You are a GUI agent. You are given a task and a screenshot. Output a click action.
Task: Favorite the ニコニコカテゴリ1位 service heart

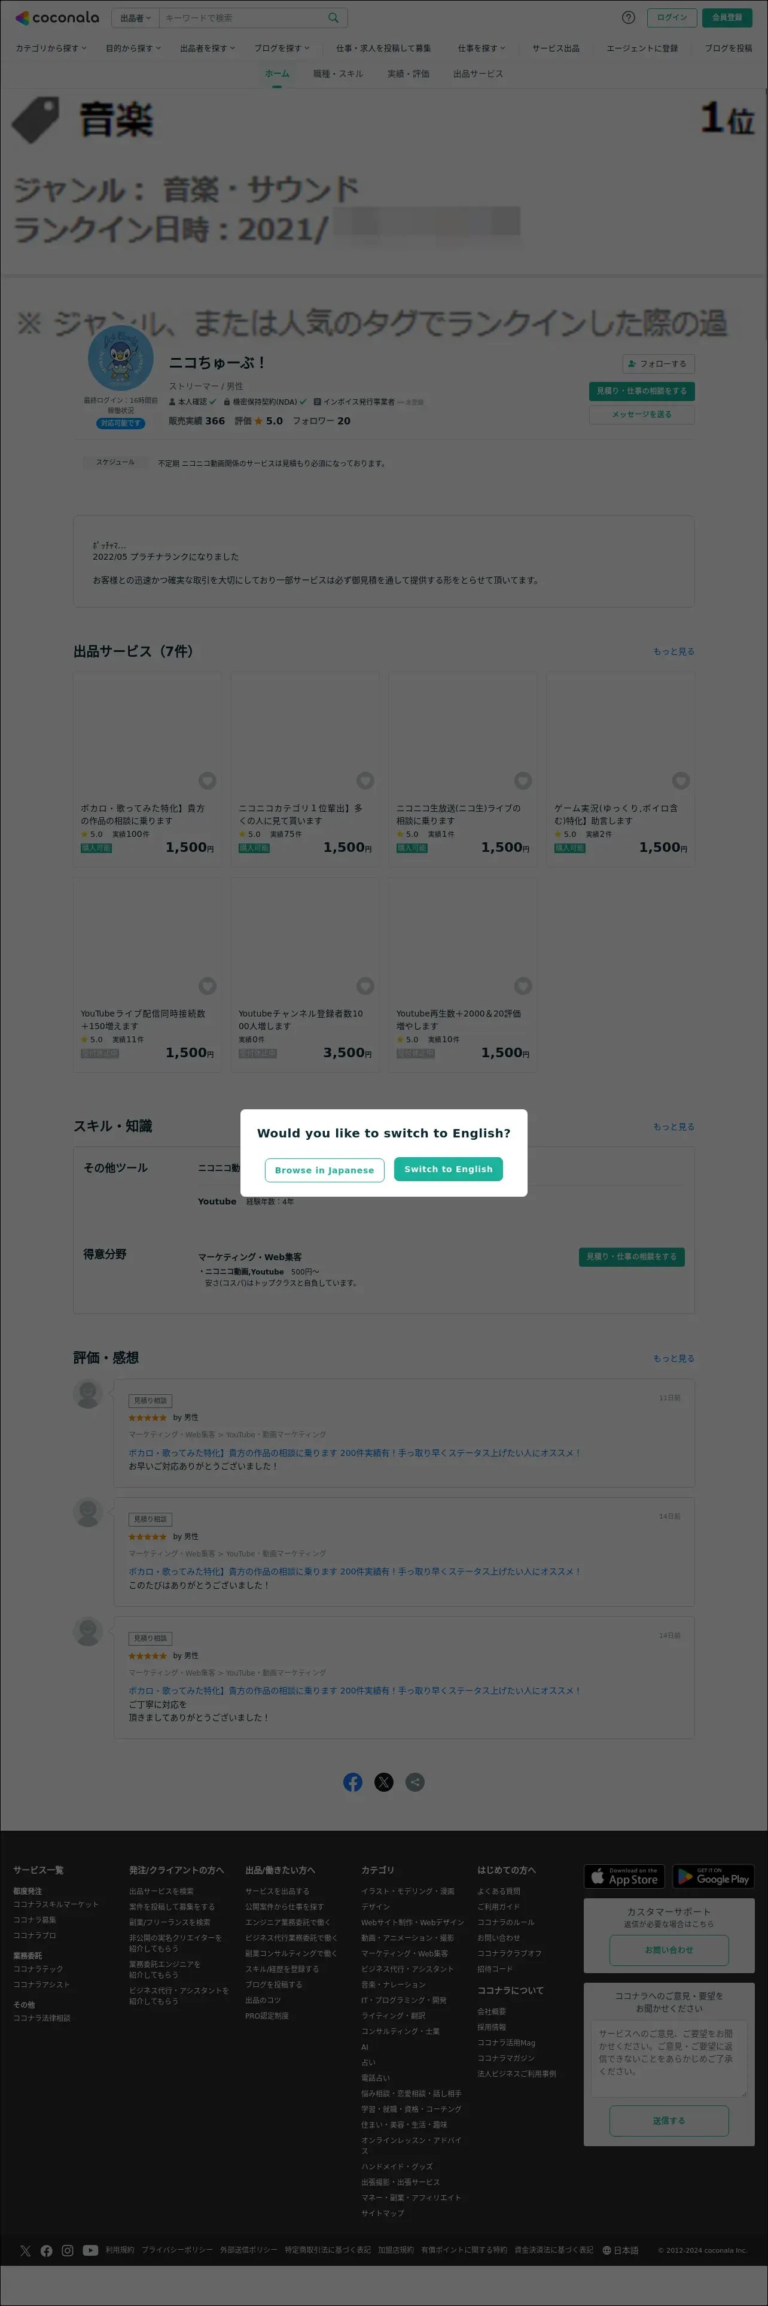point(365,779)
